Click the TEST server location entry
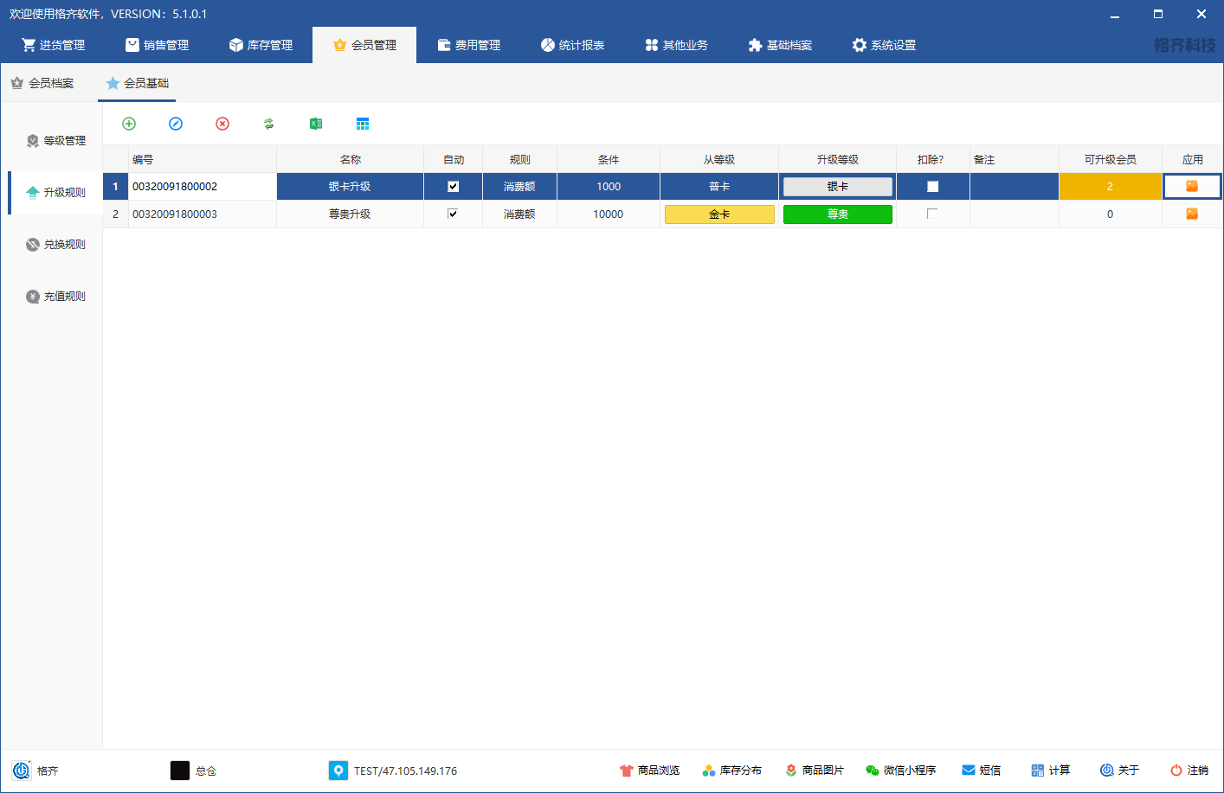 394,771
